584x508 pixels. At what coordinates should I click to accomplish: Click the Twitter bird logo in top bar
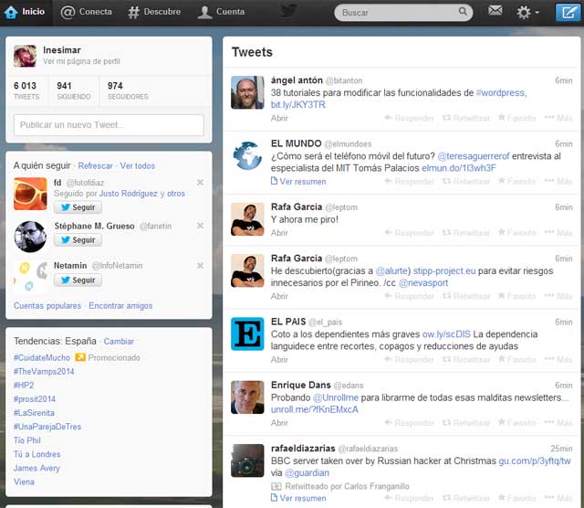click(x=288, y=12)
